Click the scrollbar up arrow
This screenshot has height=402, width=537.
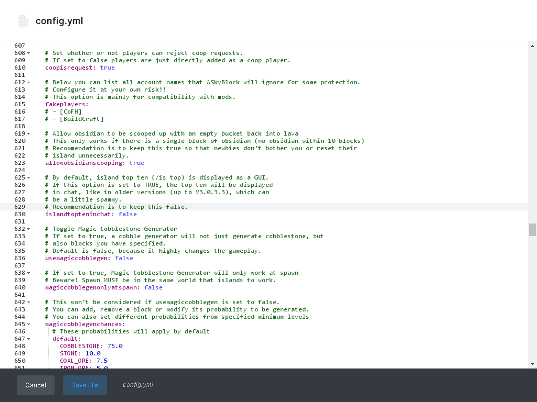(x=532, y=46)
